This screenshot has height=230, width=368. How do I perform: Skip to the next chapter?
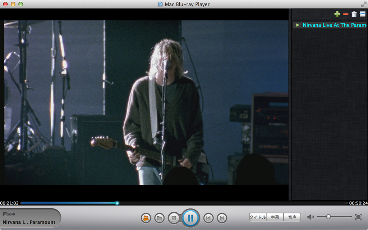click(222, 218)
